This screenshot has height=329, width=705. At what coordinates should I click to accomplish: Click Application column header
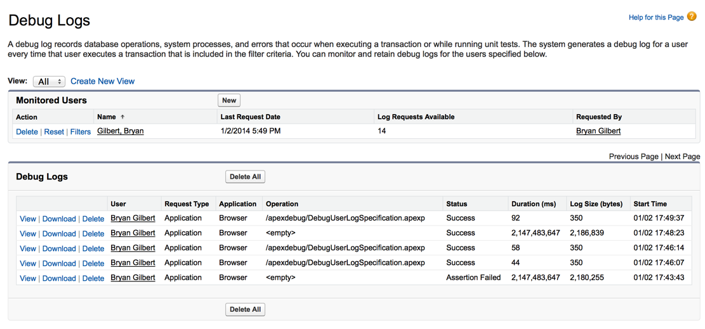tap(238, 203)
